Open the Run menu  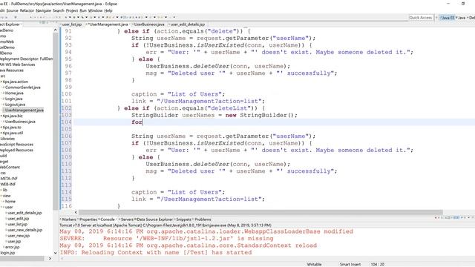(x=83, y=10)
